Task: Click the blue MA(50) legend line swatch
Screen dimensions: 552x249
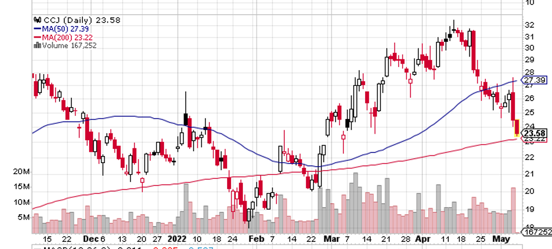Action: click(x=37, y=29)
